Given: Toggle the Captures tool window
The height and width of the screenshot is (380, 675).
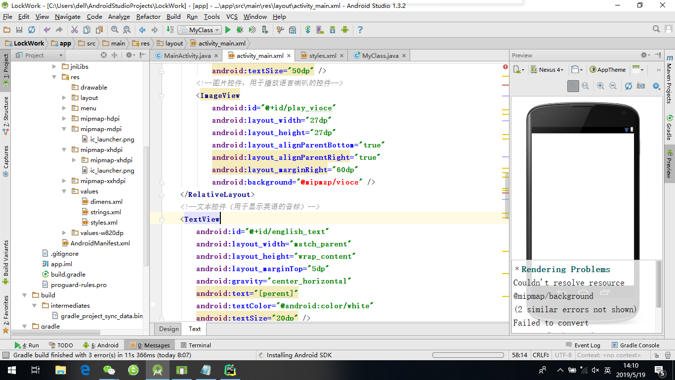Looking at the screenshot, I should [x=6, y=161].
